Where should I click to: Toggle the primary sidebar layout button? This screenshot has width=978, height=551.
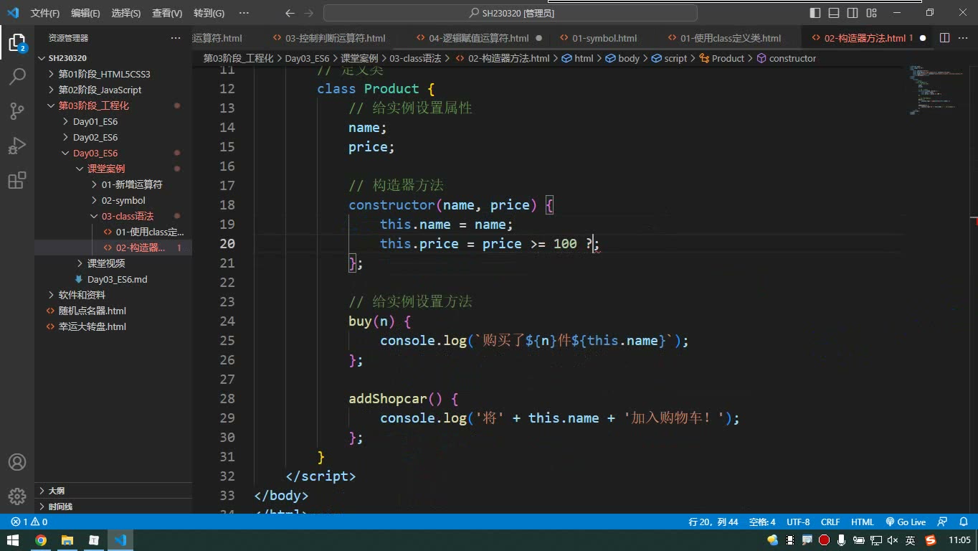click(x=815, y=13)
